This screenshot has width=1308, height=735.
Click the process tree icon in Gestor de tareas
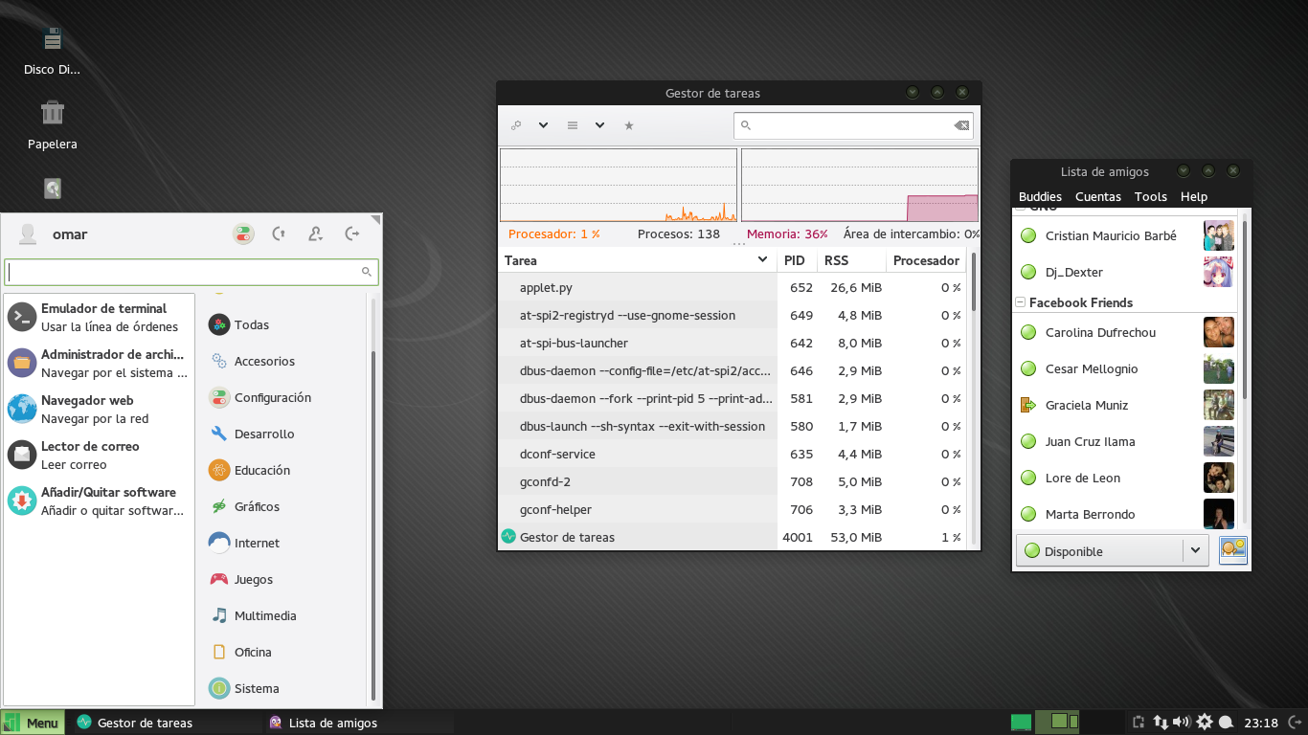tap(516, 125)
